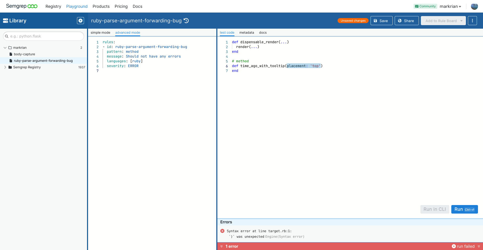Open the body-capture rule
483x250 pixels.
[24, 54]
